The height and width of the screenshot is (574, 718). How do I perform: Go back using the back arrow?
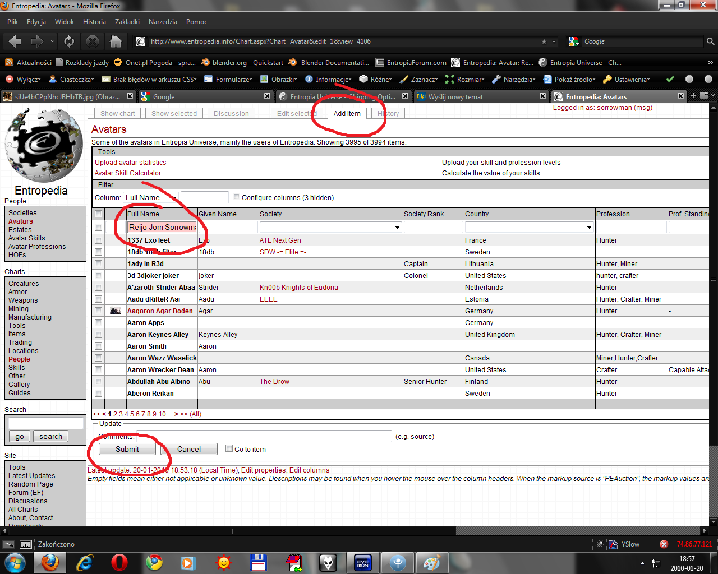15,41
